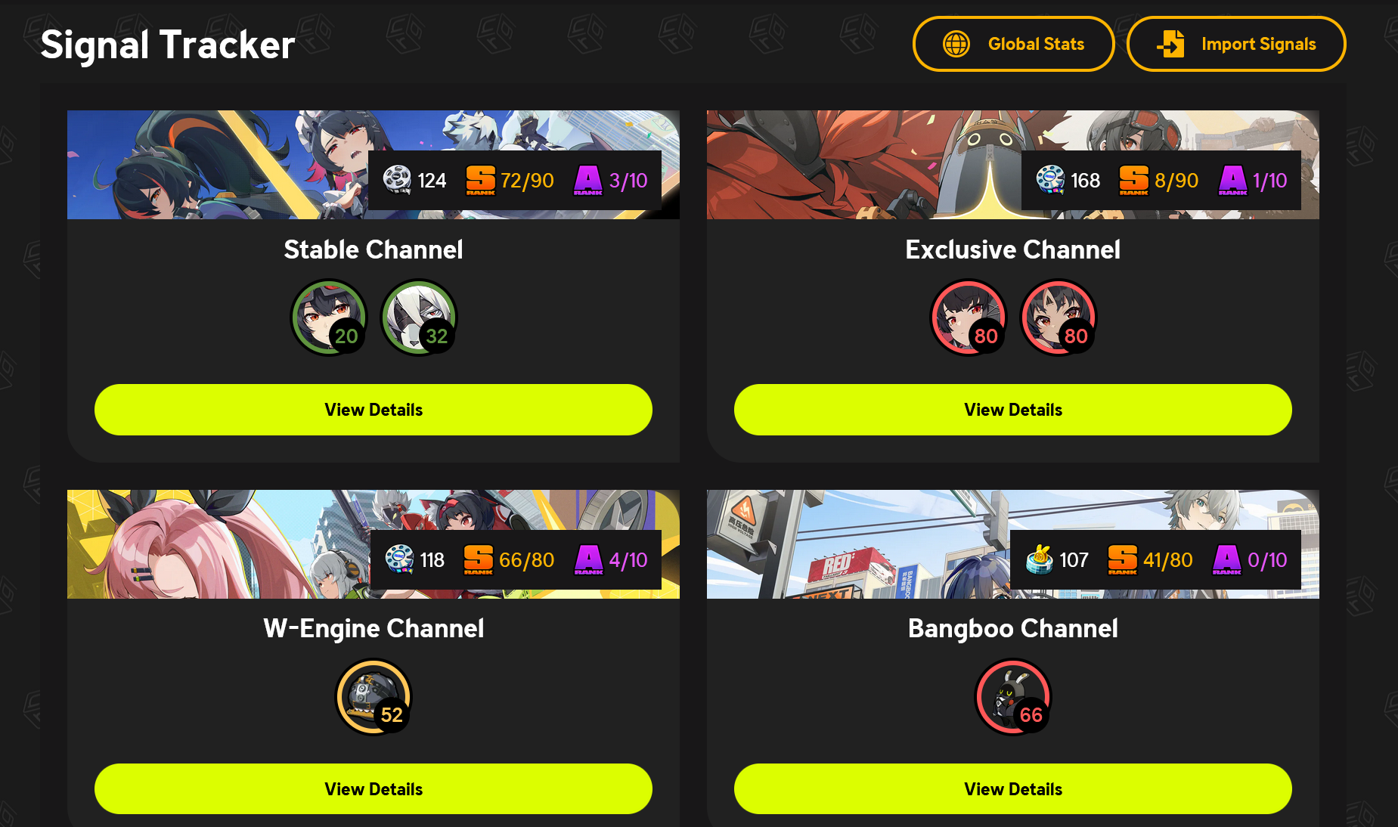Open View Details for Bangboo Channel
The image size is (1398, 827).
pyautogui.click(x=1013, y=789)
